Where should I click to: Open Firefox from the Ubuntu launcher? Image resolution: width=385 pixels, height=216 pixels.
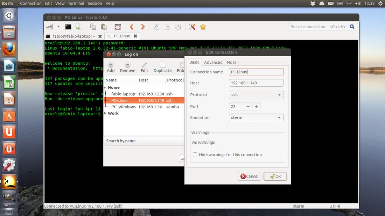pyautogui.click(x=9, y=49)
